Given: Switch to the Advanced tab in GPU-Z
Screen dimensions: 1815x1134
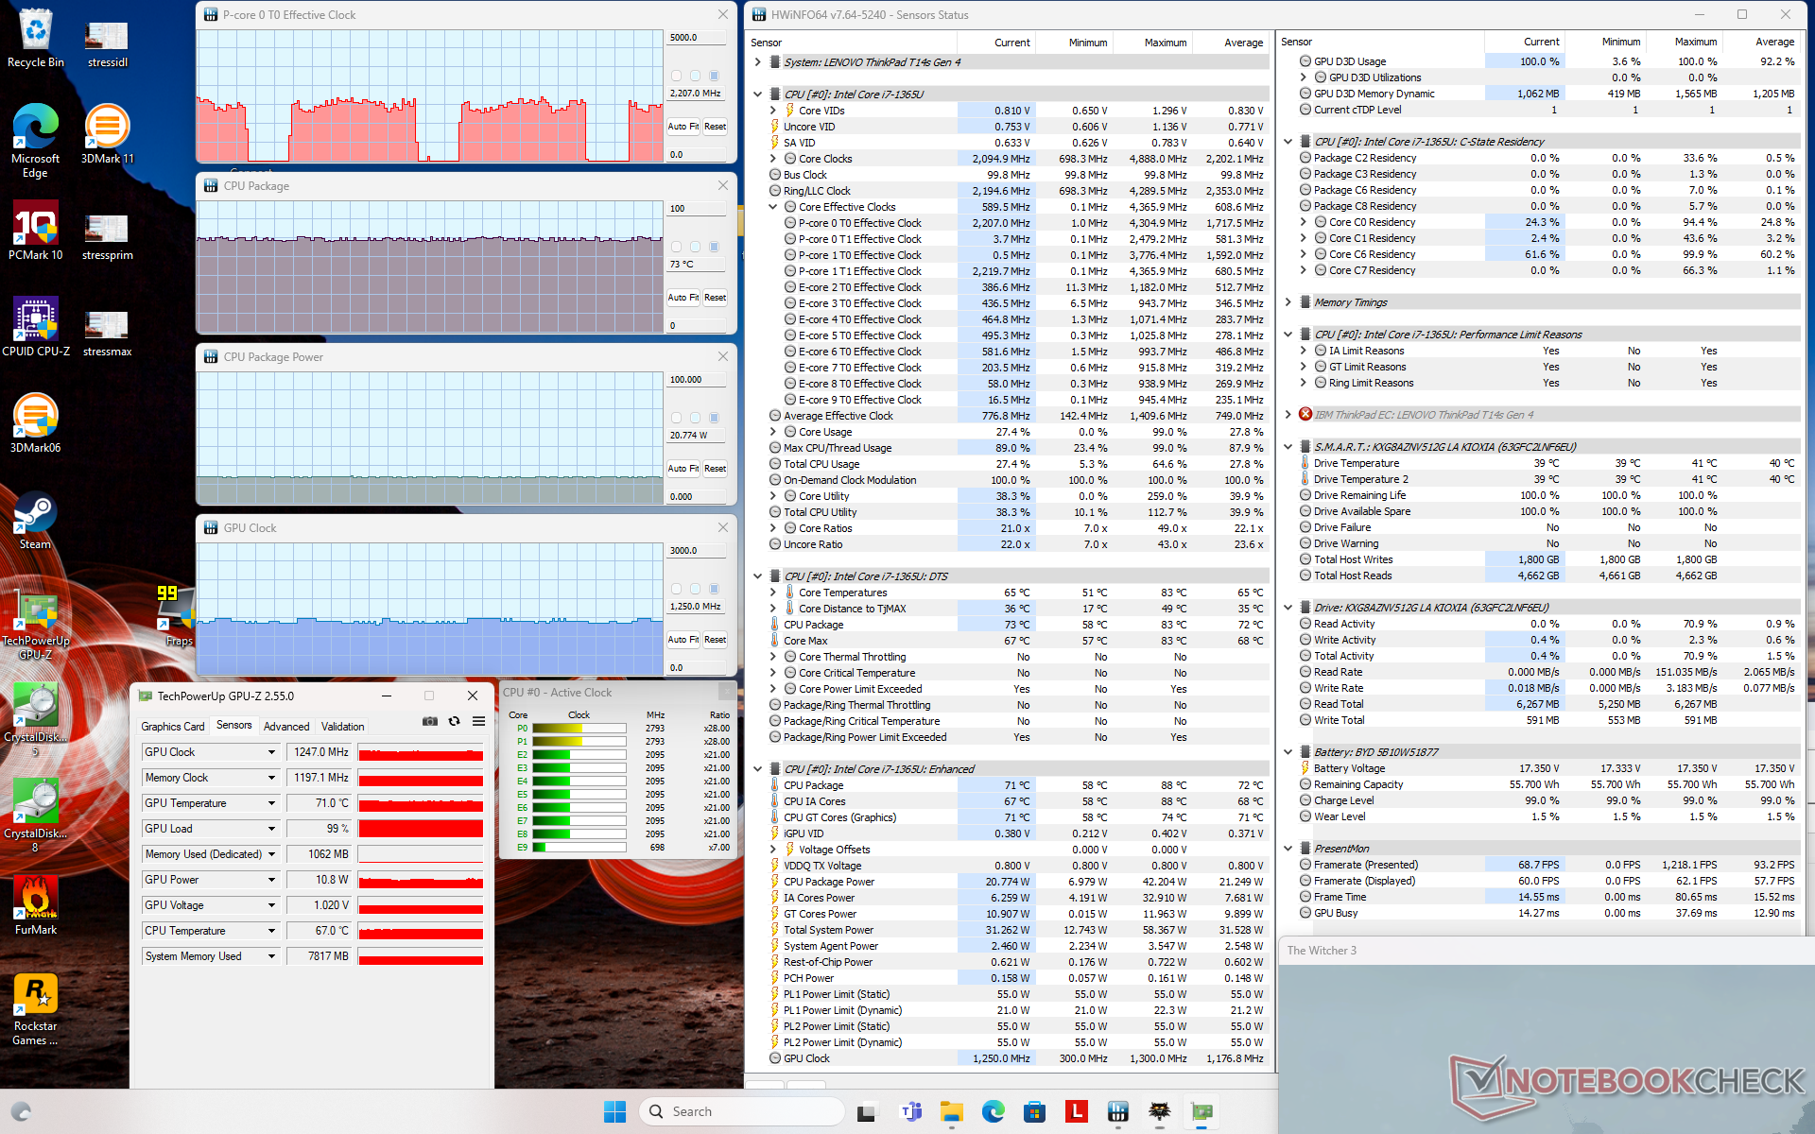Looking at the screenshot, I should click(286, 727).
